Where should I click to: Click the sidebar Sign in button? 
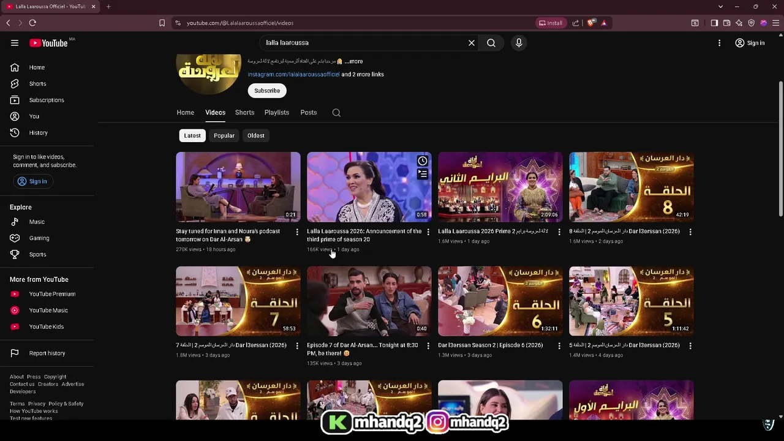[32, 181]
